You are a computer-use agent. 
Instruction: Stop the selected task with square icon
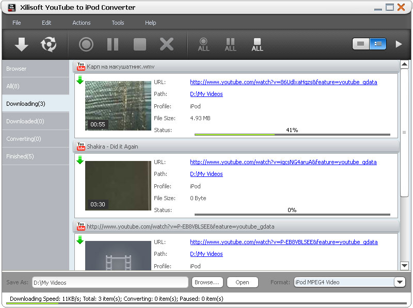(x=140, y=45)
